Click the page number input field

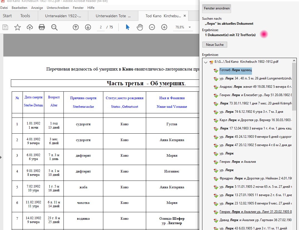click(101, 27)
